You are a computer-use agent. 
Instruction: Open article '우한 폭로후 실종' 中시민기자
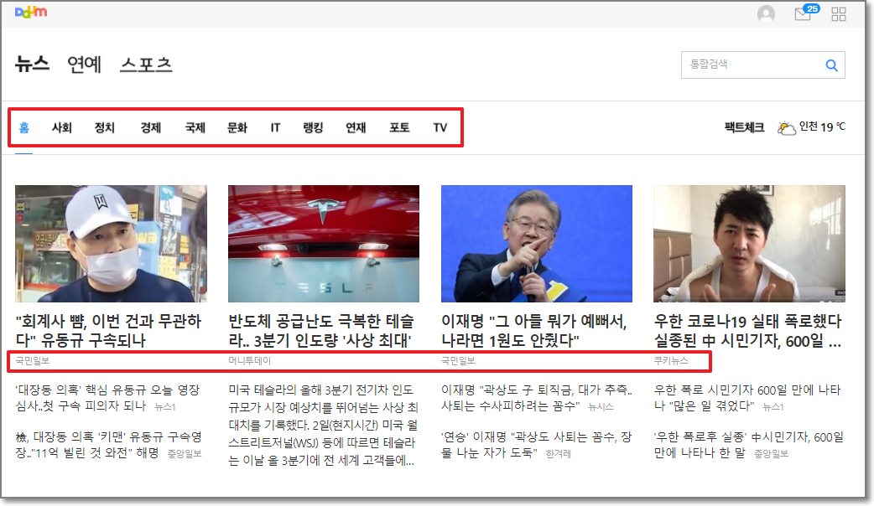coord(748,445)
